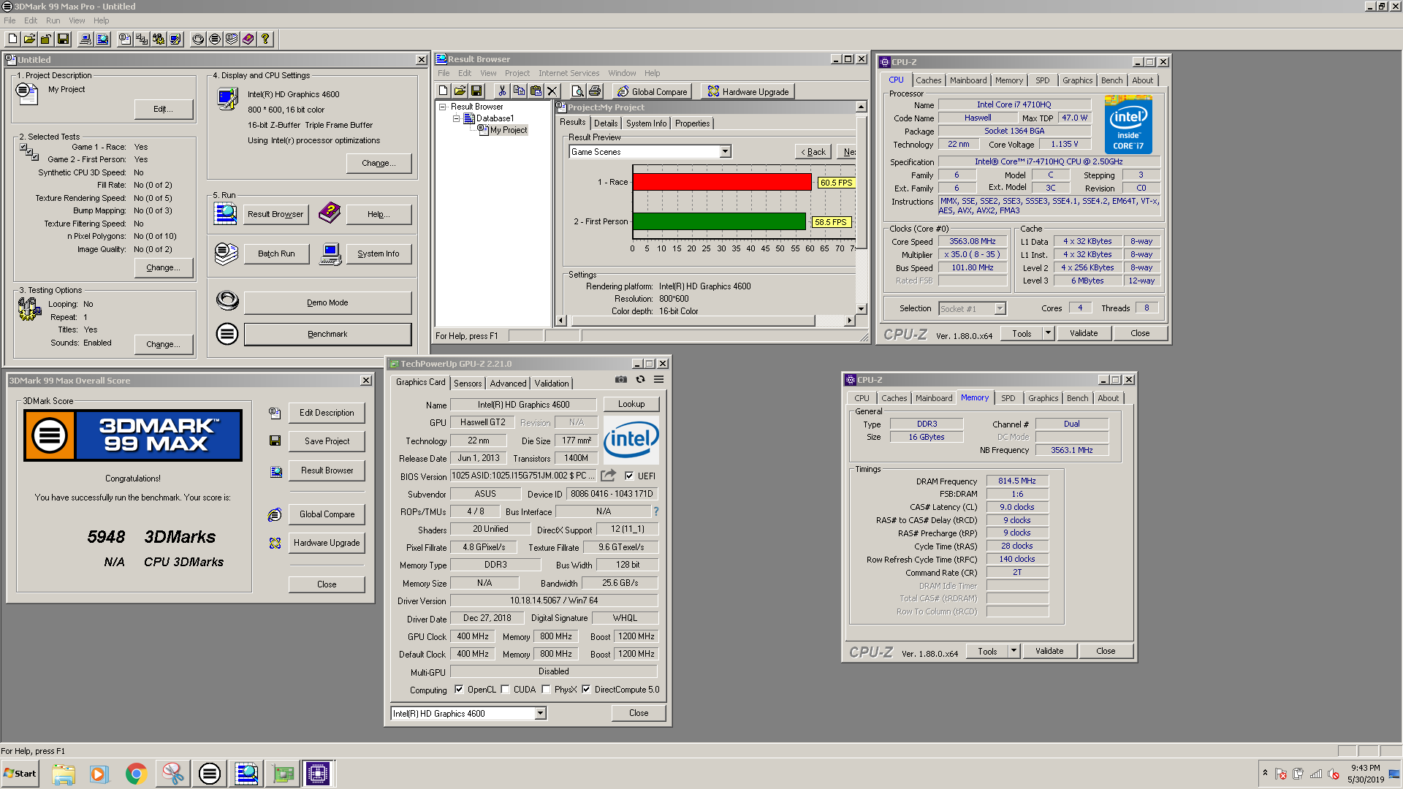The height and width of the screenshot is (789, 1403).
Task: Collapse Database1 tree node
Action: click(x=456, y=118)
